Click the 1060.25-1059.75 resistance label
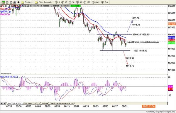The image size is (176, 113). [x=141, y=35]
